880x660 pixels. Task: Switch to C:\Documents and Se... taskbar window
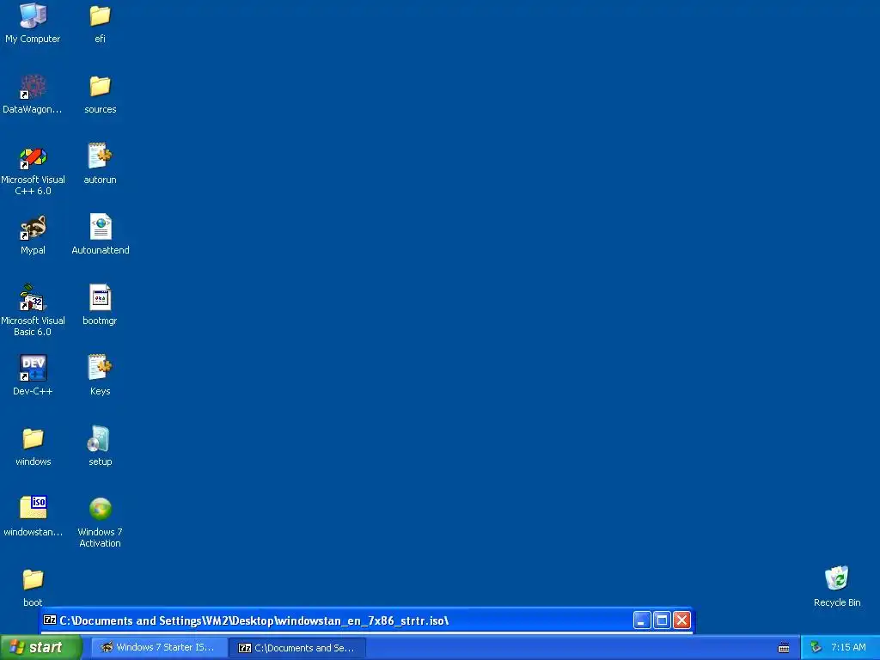[x=297, y=648]
